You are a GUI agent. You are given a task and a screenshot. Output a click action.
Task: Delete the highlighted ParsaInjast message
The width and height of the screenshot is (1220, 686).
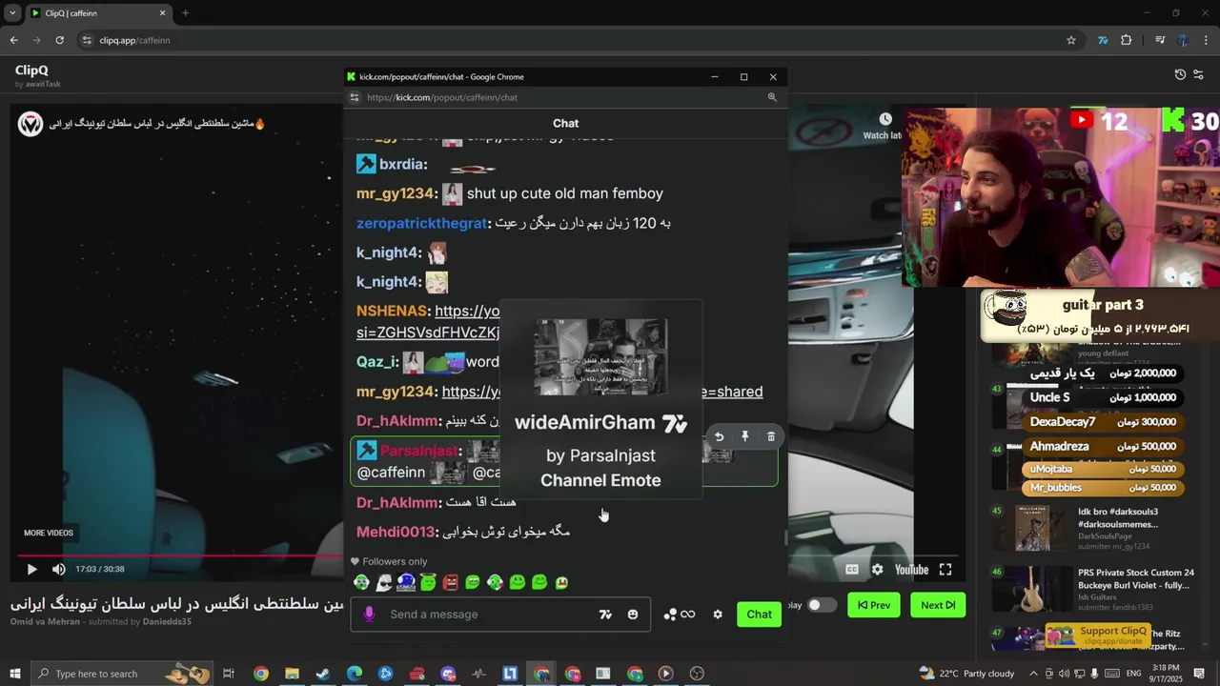pos(771,436)
